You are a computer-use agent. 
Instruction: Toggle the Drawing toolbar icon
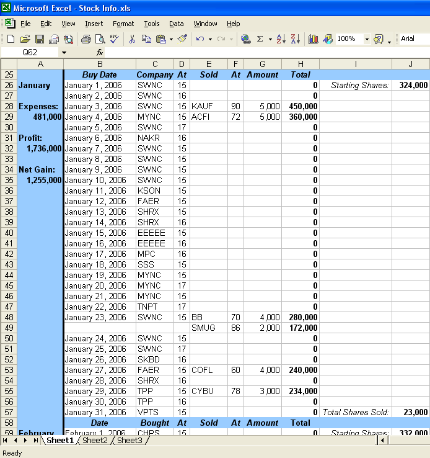pyautogui.click(x=328, y=39)
